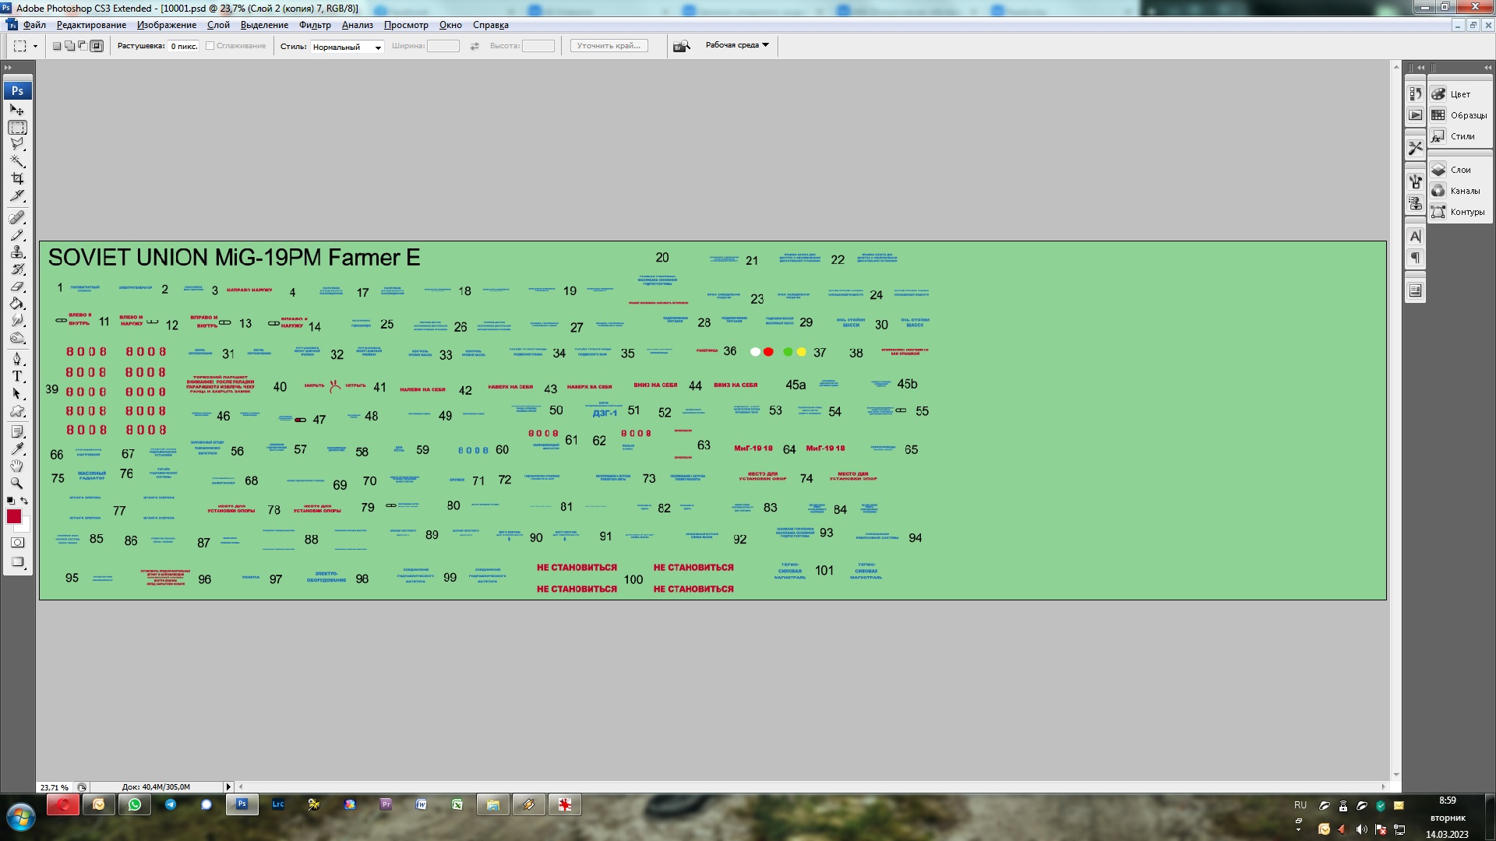Select the Crop tool

click(17, 179)
